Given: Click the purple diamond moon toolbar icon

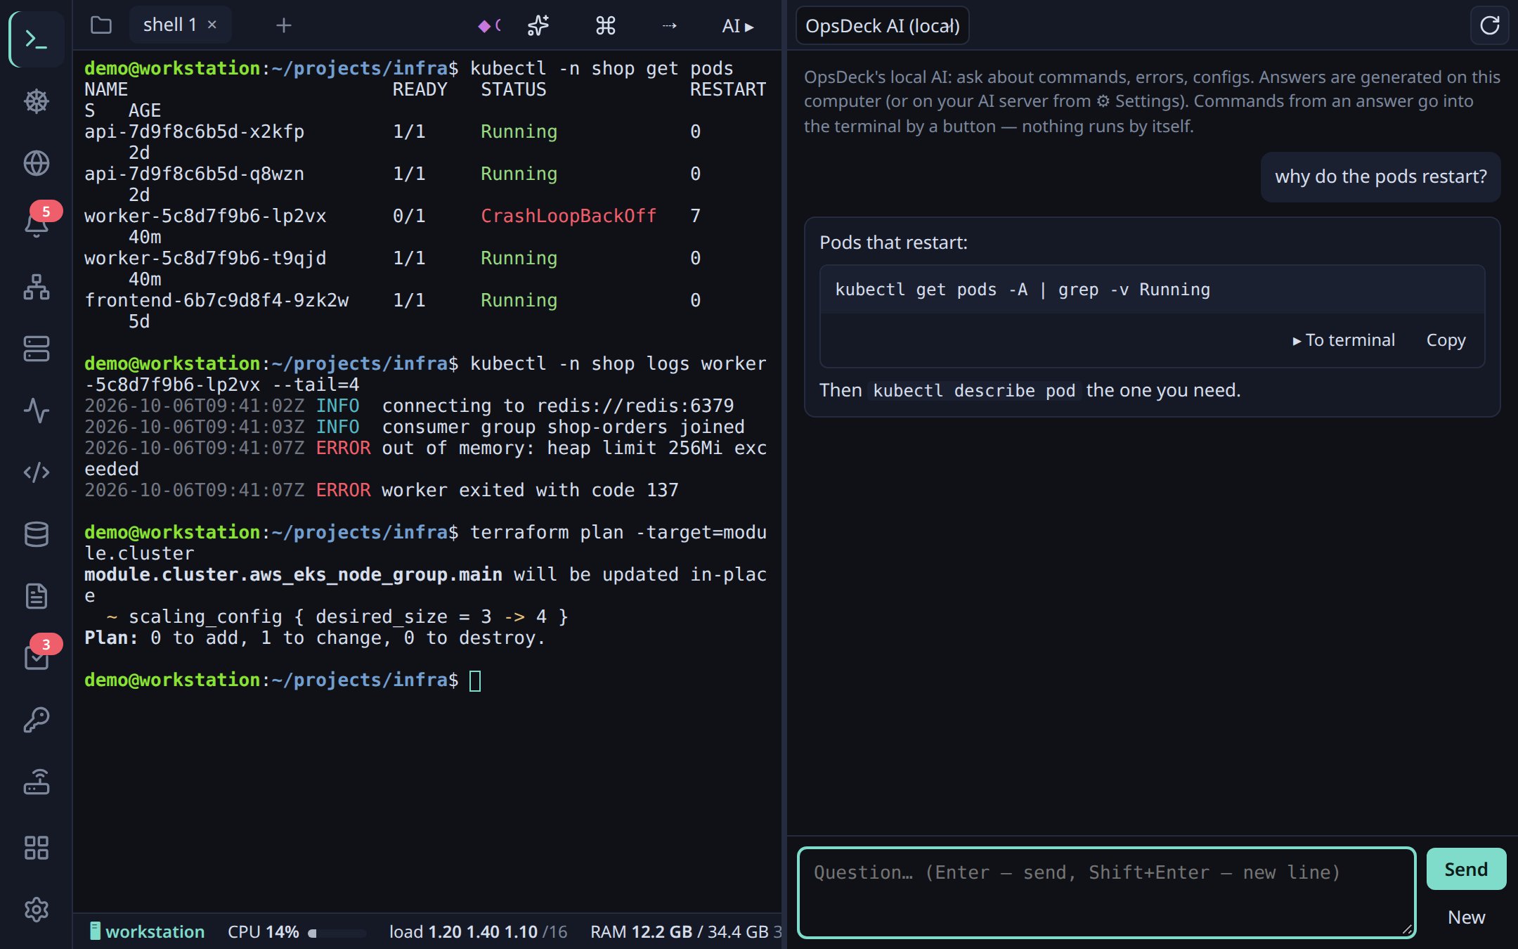Looking at the screenshot, I should (489, 25).
